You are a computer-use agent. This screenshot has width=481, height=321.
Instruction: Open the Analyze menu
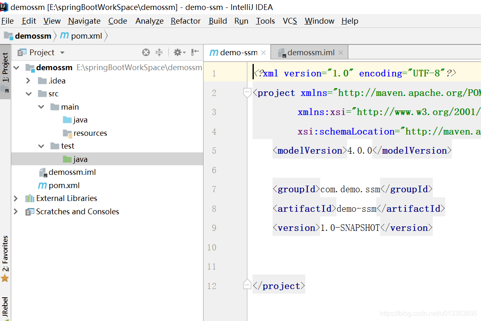(150, 21)
